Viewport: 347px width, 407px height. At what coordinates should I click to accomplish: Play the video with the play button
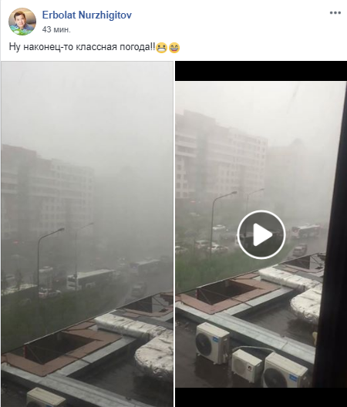point(261,234)
